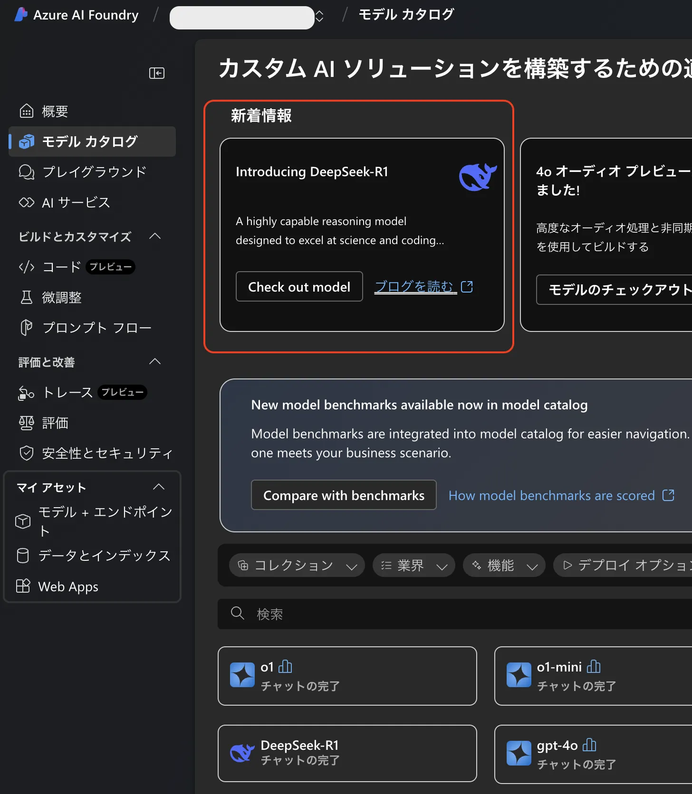
Task: Open 微調整 from the sidebar
Action: (92, 297)
